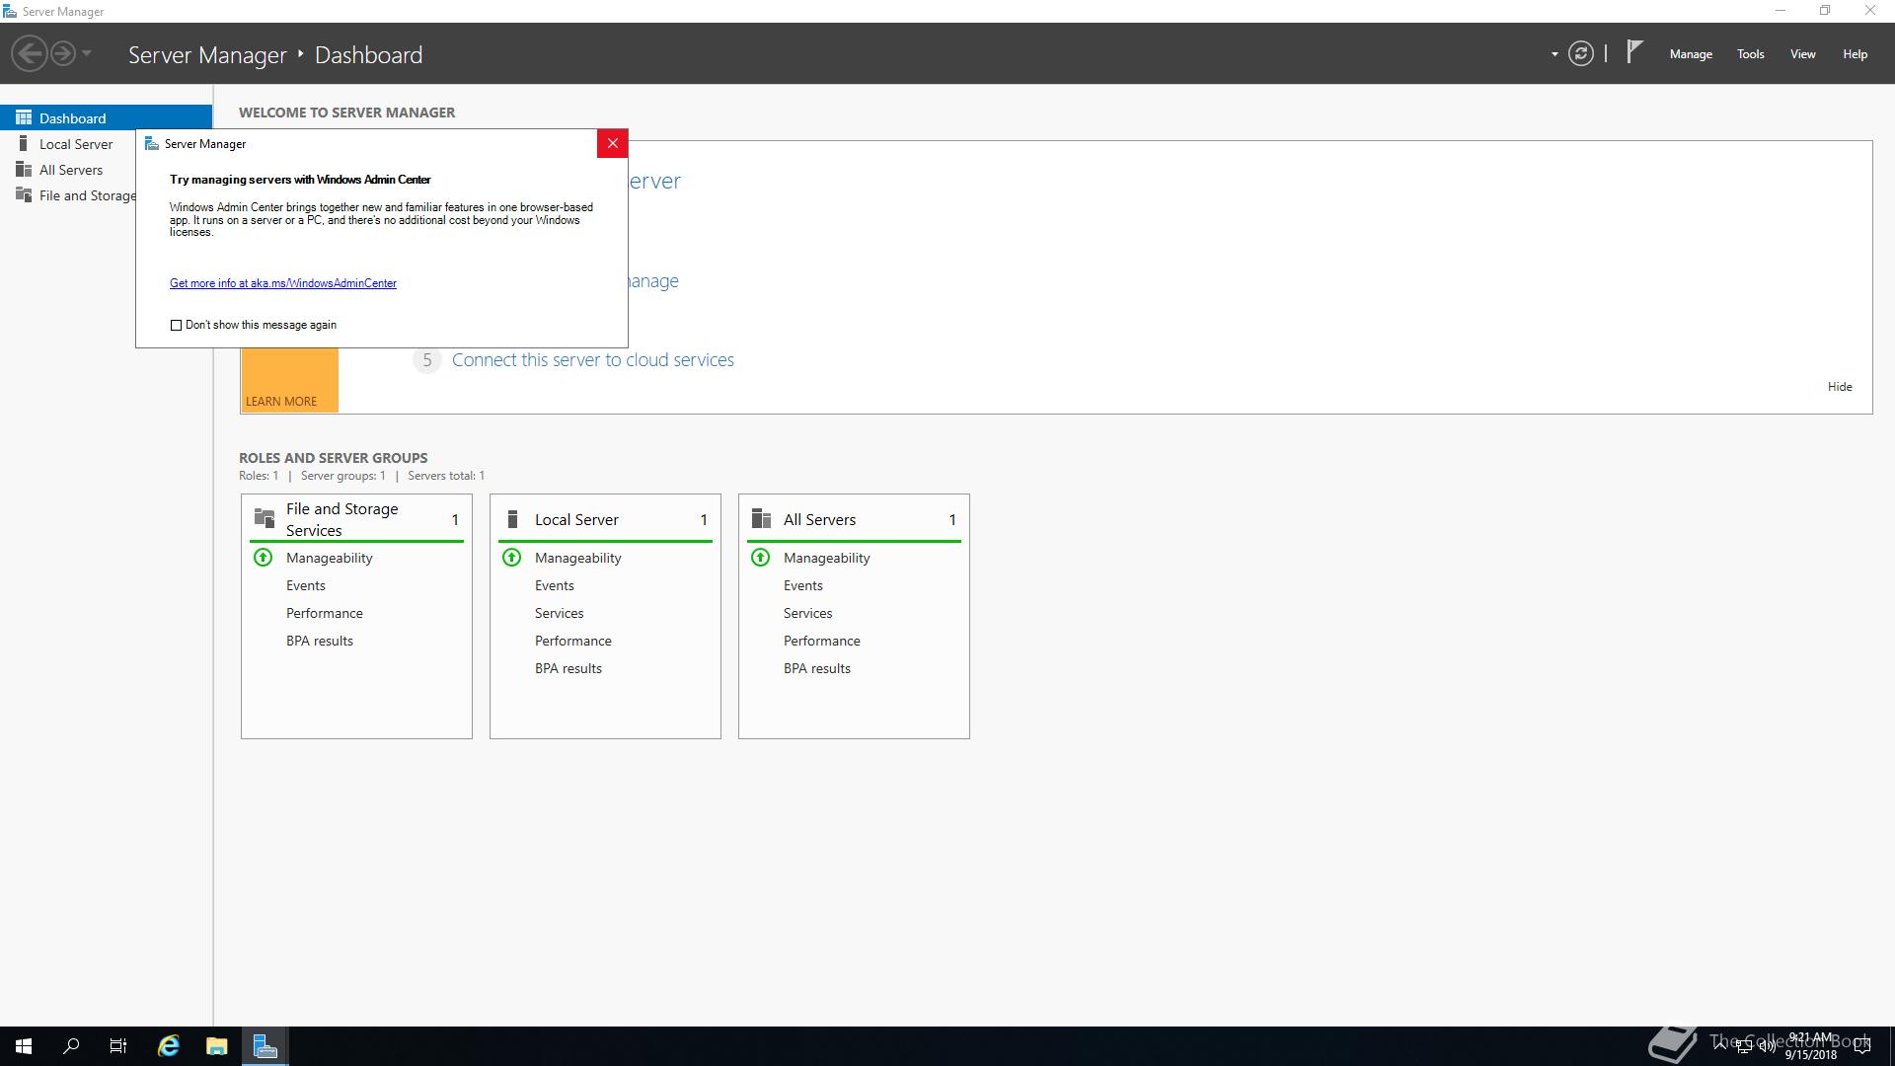Viewport: 1895px width, 1066px height.
Task: Click the All Servers tile icon
Action: click(761, 518)
